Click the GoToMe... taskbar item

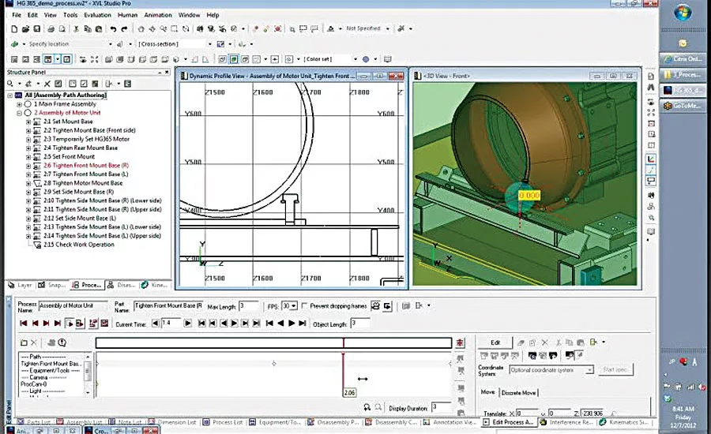tap(682, 106)
